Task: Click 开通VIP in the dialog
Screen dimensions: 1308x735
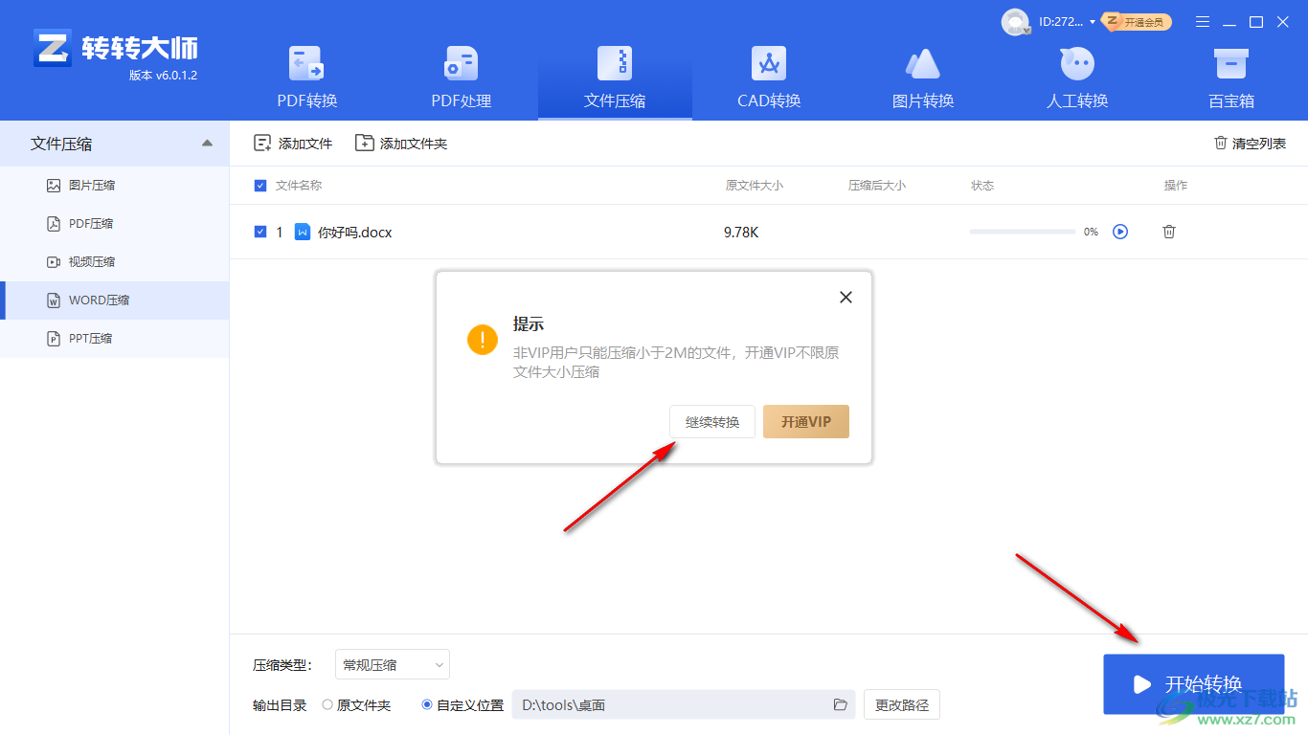Action: 806,422
